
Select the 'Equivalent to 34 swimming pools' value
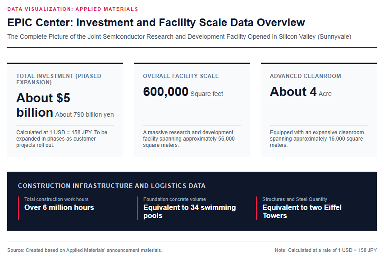click(190, 211)
